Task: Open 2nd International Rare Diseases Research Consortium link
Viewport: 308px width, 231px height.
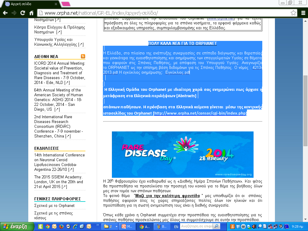Action: [59, 126]
